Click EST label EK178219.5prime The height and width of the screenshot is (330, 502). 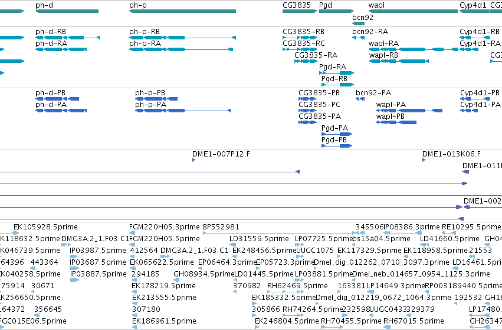point(163,286)
